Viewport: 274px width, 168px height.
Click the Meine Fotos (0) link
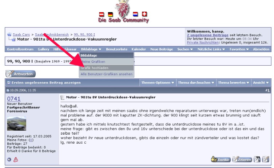31,140
